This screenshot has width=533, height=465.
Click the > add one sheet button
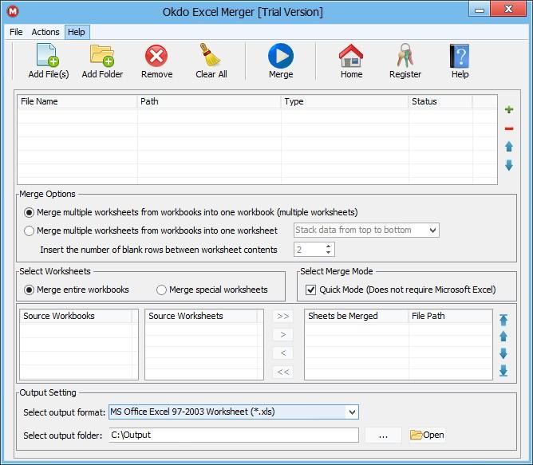(282, 334)
